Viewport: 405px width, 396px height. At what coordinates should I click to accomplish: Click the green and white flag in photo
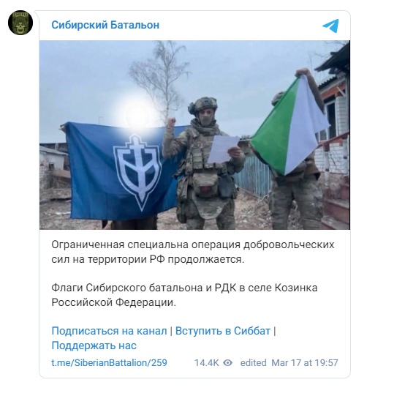click(290, 125)
